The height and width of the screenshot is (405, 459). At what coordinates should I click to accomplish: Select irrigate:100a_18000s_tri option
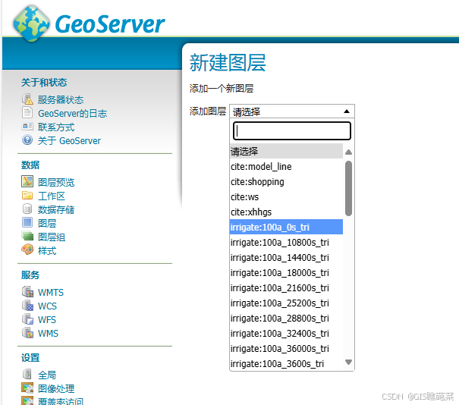click(x=286, y=273)
